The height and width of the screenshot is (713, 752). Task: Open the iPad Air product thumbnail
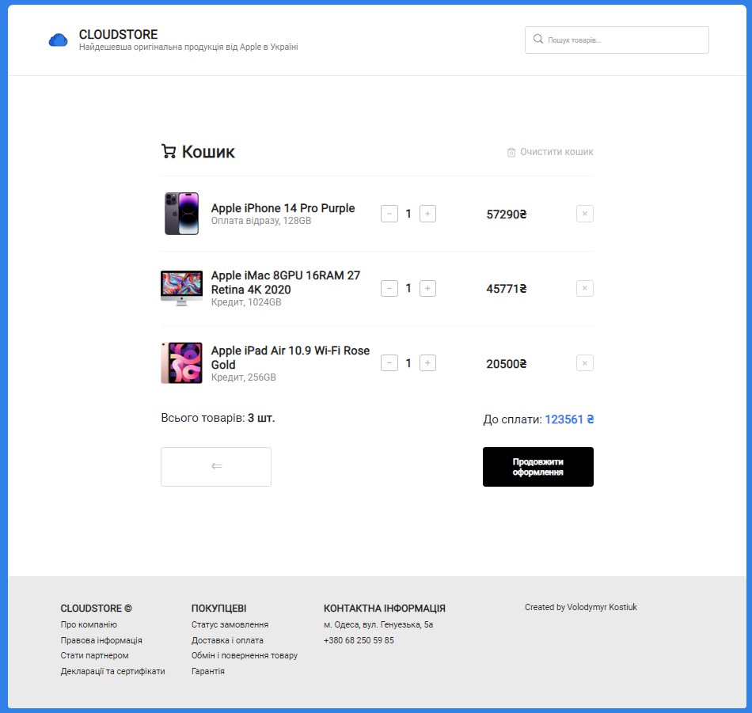(181, 363)
